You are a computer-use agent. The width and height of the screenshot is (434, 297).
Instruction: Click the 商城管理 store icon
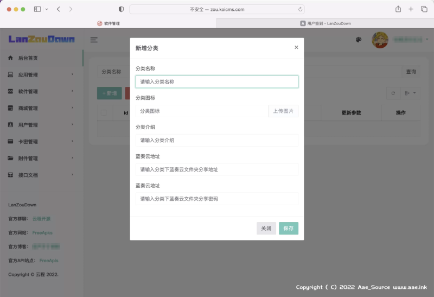tap(10, 108)
